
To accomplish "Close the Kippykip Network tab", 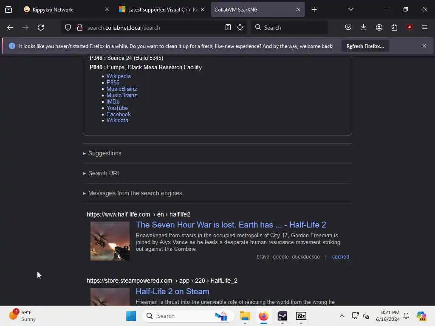I will [107, 9].
